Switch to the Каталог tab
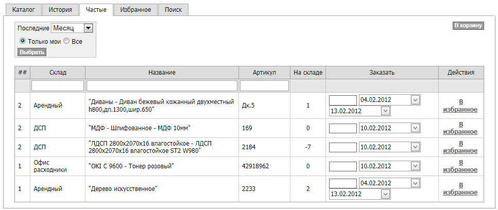Image resolution: width=498 pixels, height=210 pixels. click(x=23, y=10)
